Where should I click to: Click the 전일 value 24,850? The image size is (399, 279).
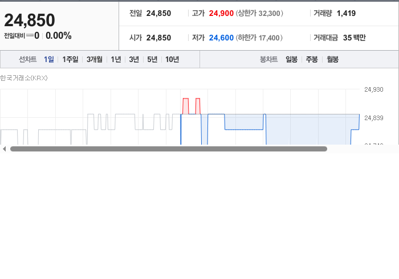tap(158, 13)
